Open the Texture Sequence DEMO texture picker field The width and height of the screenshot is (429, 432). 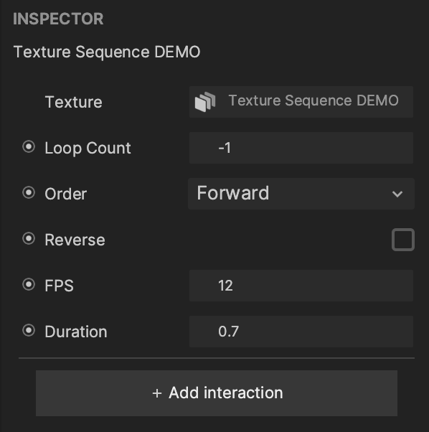(x=301, y=102)
